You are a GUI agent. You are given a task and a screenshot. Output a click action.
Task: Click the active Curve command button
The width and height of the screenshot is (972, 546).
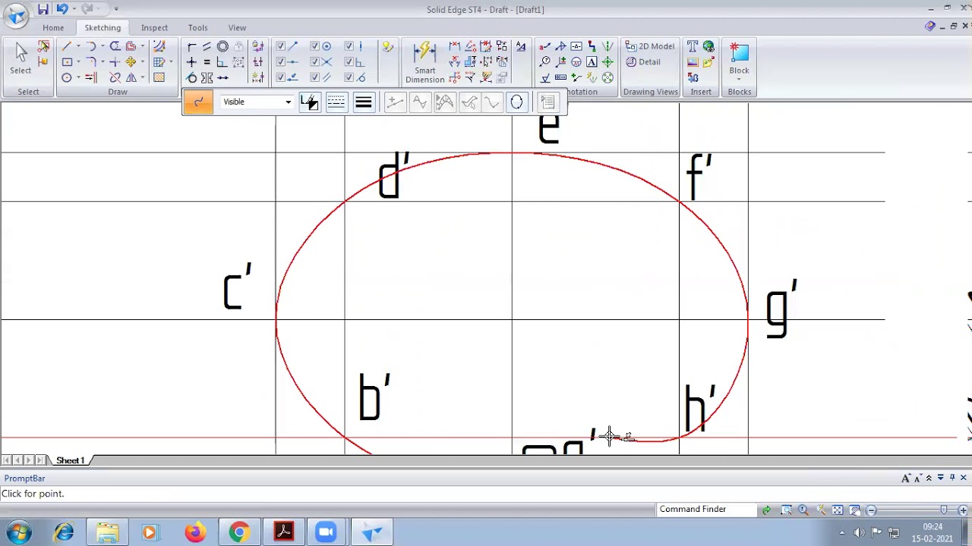198,102
